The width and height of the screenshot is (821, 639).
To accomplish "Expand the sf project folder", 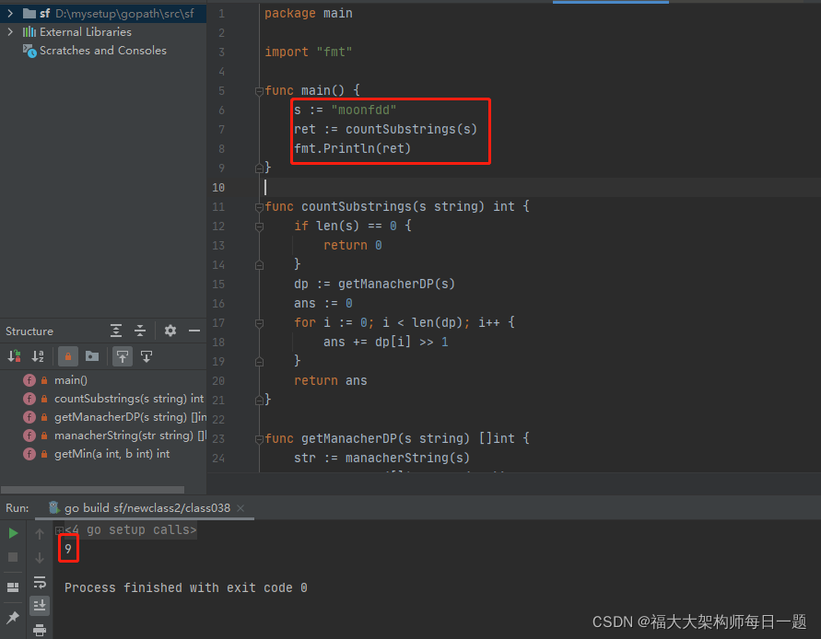I will (10, 13).
